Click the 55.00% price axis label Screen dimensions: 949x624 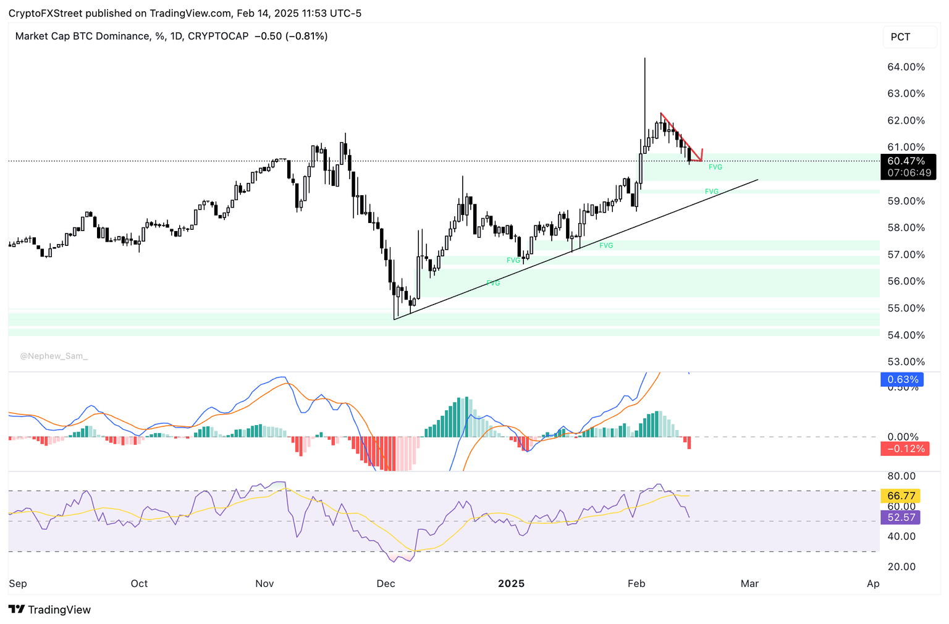pyautogui.click(x=906, y=308)
